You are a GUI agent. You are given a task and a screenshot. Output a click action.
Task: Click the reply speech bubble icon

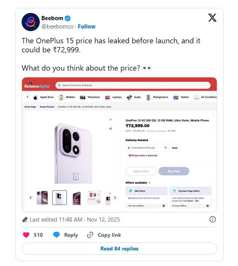56,235
